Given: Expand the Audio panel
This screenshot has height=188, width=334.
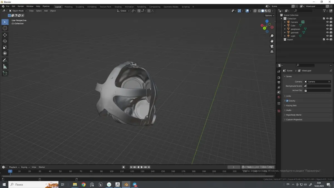Looking at the screenshot, I should pyautogui.click(x=308, y=110).
